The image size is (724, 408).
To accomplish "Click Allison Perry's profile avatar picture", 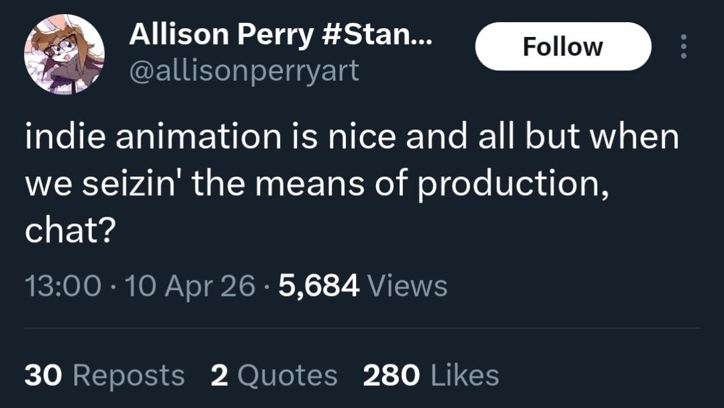I will pyautogui.click(x=64, y=54).
